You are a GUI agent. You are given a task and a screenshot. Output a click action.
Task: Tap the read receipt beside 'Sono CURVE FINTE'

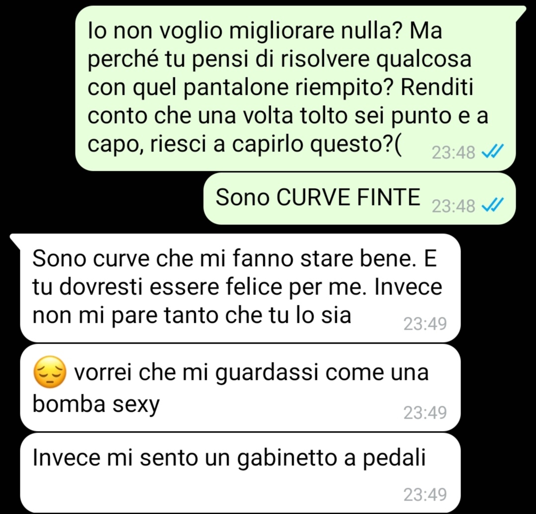point(492,205)
